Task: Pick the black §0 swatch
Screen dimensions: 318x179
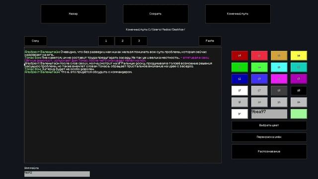Action: [299, 90]
